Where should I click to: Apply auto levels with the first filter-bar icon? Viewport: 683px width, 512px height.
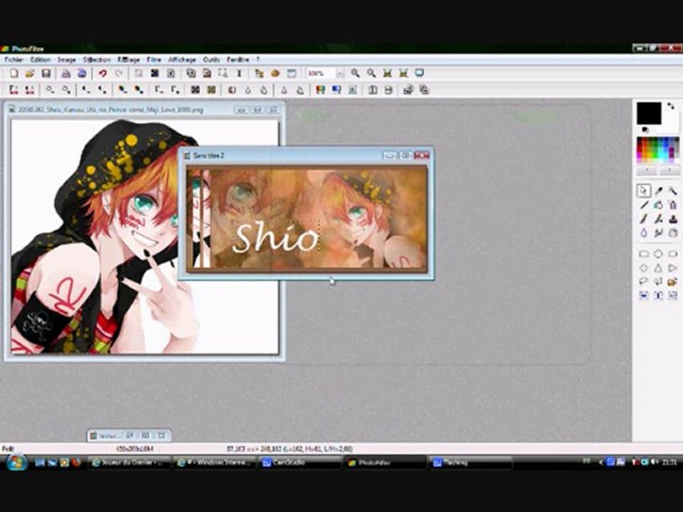click(14, 90)
